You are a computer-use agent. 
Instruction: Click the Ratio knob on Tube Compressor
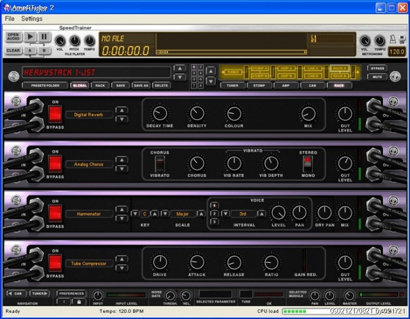coord(270,262)
